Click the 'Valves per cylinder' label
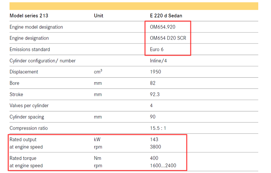Image resolution: width=271 pixels, height=173 pixels. (x=29, y=106)
